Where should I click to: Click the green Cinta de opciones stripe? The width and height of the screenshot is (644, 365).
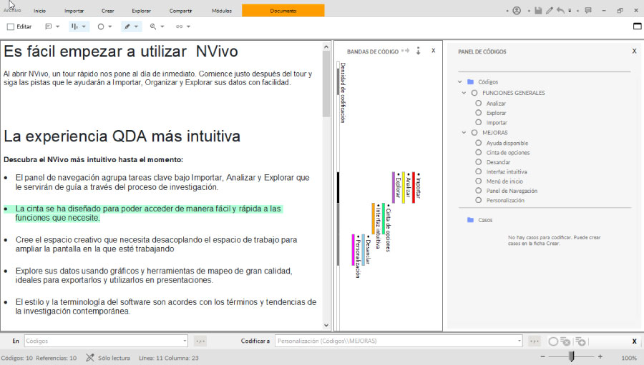coord(384,218)
